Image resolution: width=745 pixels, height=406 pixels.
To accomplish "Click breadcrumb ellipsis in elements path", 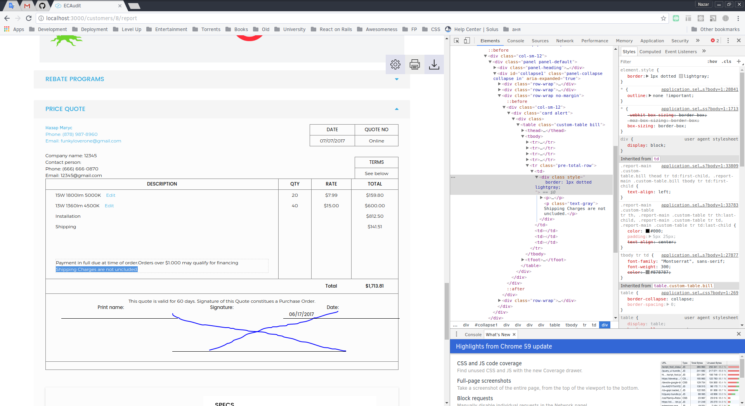I will [455, 325].
